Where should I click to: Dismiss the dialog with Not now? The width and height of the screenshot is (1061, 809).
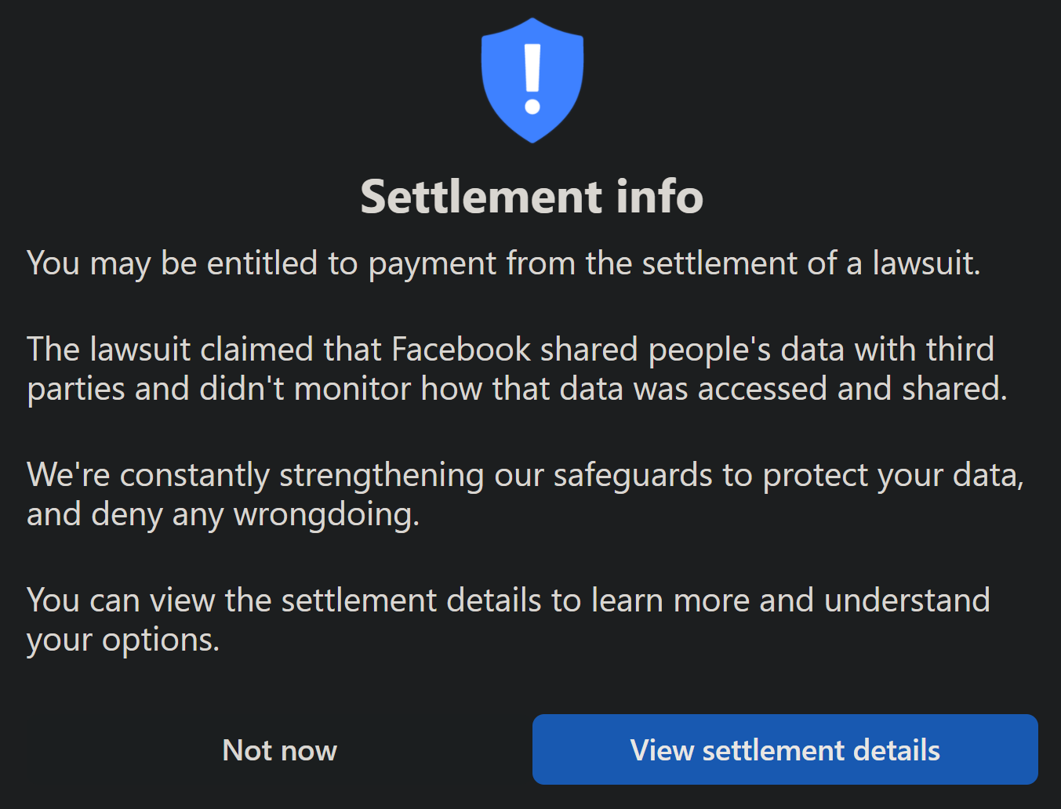coord(279,750)
